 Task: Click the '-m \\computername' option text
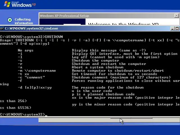tap(37, 71)
